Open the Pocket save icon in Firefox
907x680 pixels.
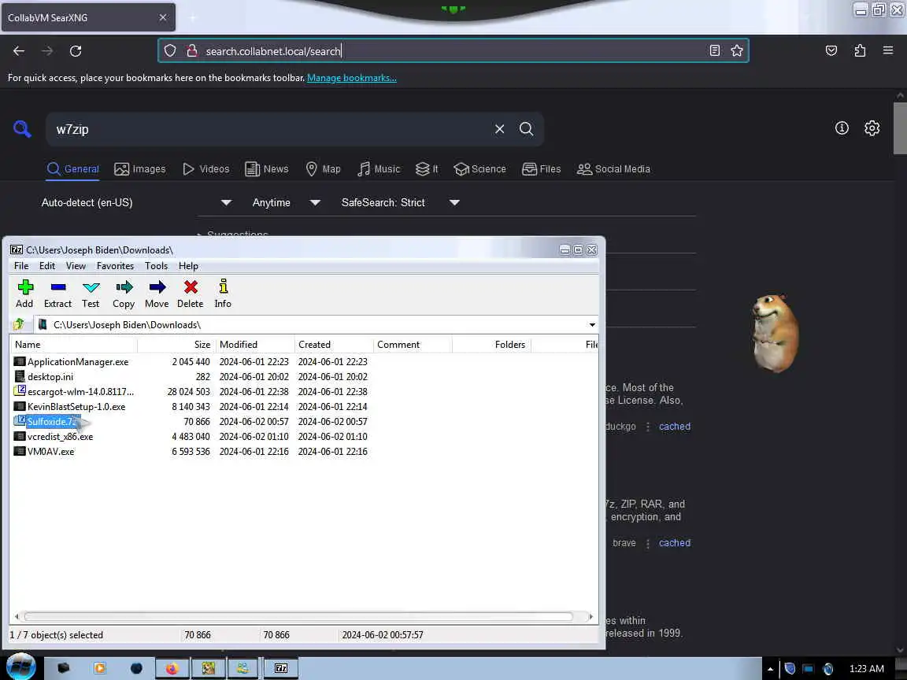[x=831, y=51]
